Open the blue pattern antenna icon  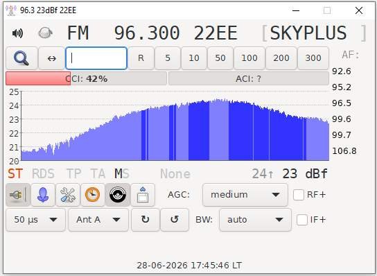pos(43,195)
